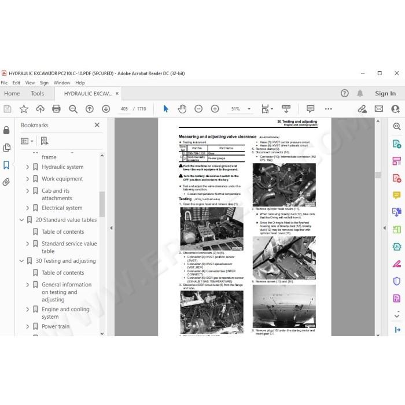The width and height of the screenshot is (405, 405).
Task: Share a link to file icon
Action: (x=362, y=109)
